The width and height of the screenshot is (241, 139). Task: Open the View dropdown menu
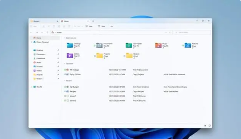pos(89,26)
